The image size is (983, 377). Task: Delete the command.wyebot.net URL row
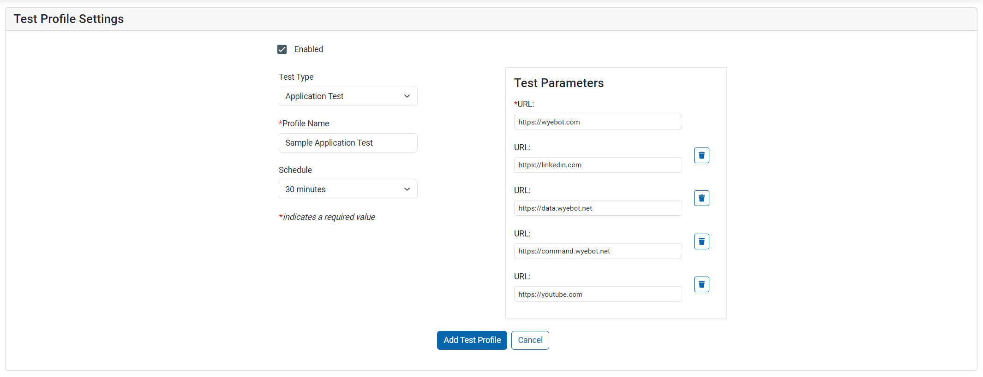(701, 242)
